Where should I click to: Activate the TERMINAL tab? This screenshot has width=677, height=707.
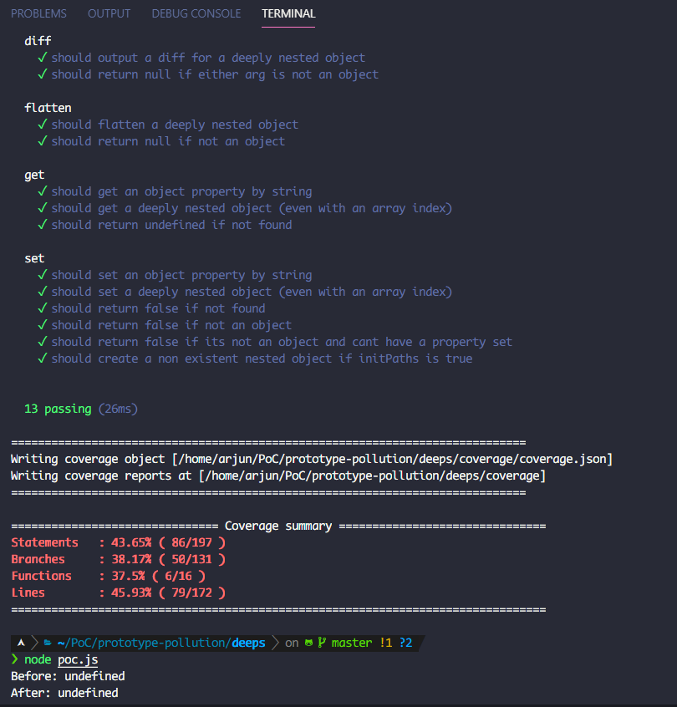point(288,13)
